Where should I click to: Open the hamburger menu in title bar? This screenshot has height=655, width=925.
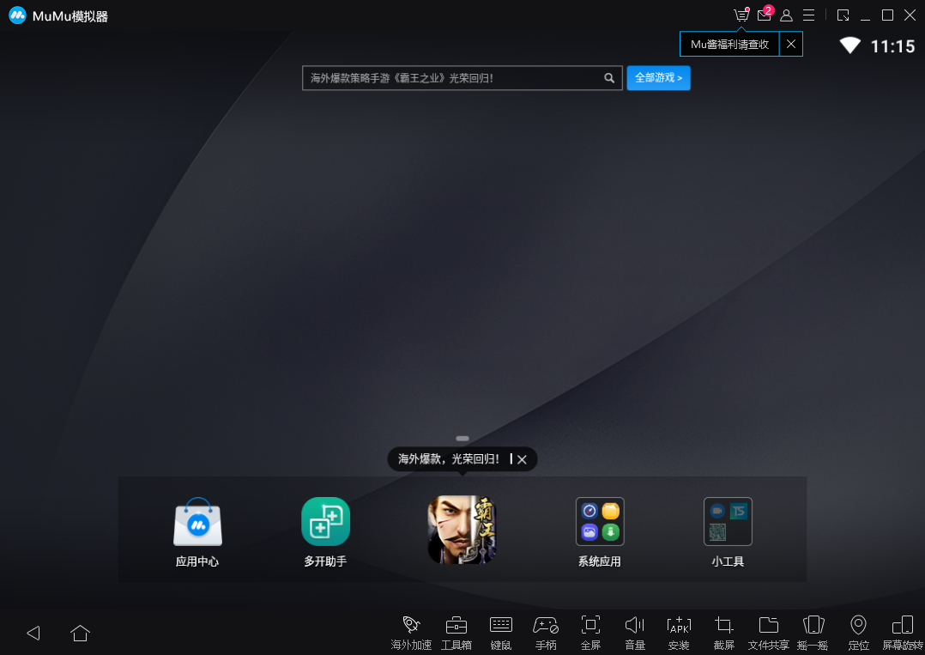(x=808, y=15)
